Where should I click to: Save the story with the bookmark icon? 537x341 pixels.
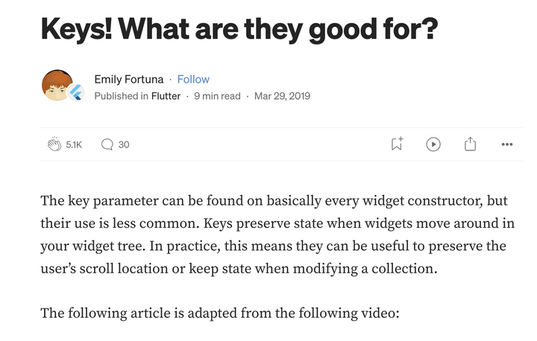397,144
